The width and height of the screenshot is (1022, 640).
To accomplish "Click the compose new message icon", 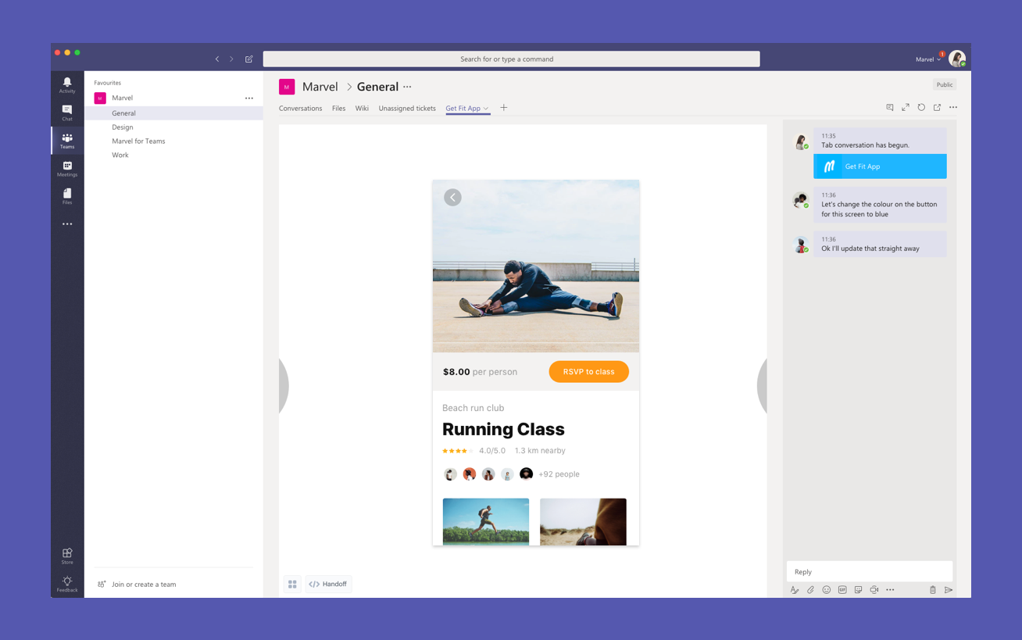I will coord(249,59).
